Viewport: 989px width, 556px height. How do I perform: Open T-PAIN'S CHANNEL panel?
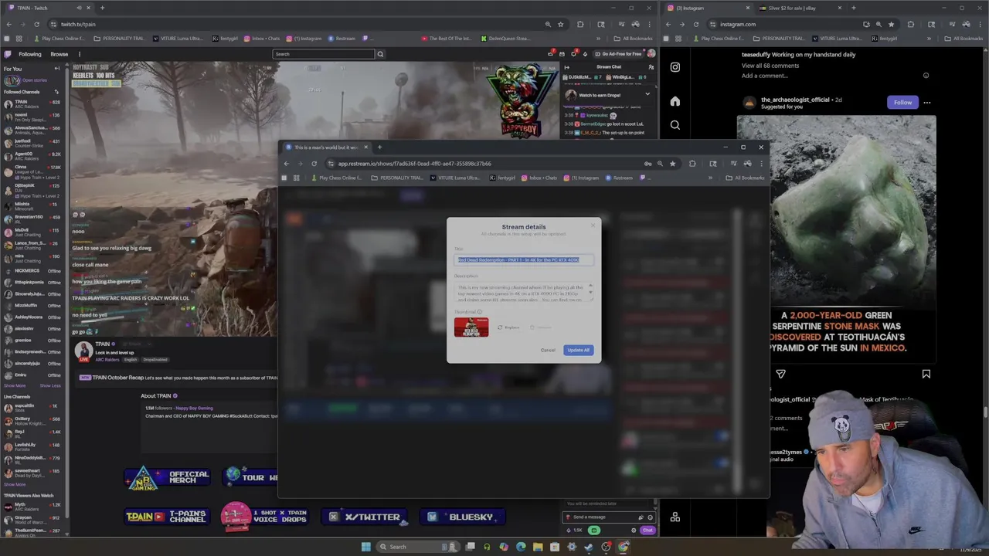(168, 517)
